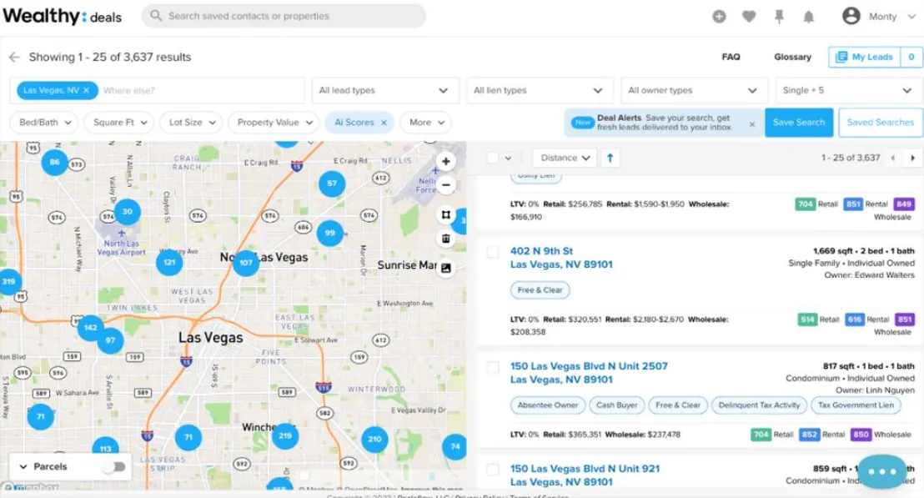Open the chat bubble widget
The height and width of the screenshot is (498, 924).
tap(881, 471)
